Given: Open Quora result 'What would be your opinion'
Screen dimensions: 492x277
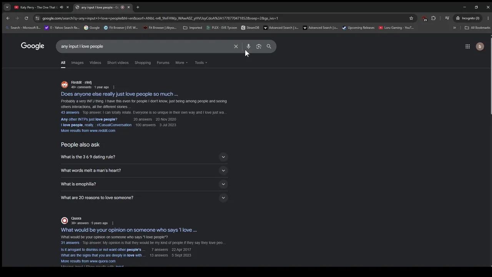Looking at the screenshot, I should click(129, 230).
